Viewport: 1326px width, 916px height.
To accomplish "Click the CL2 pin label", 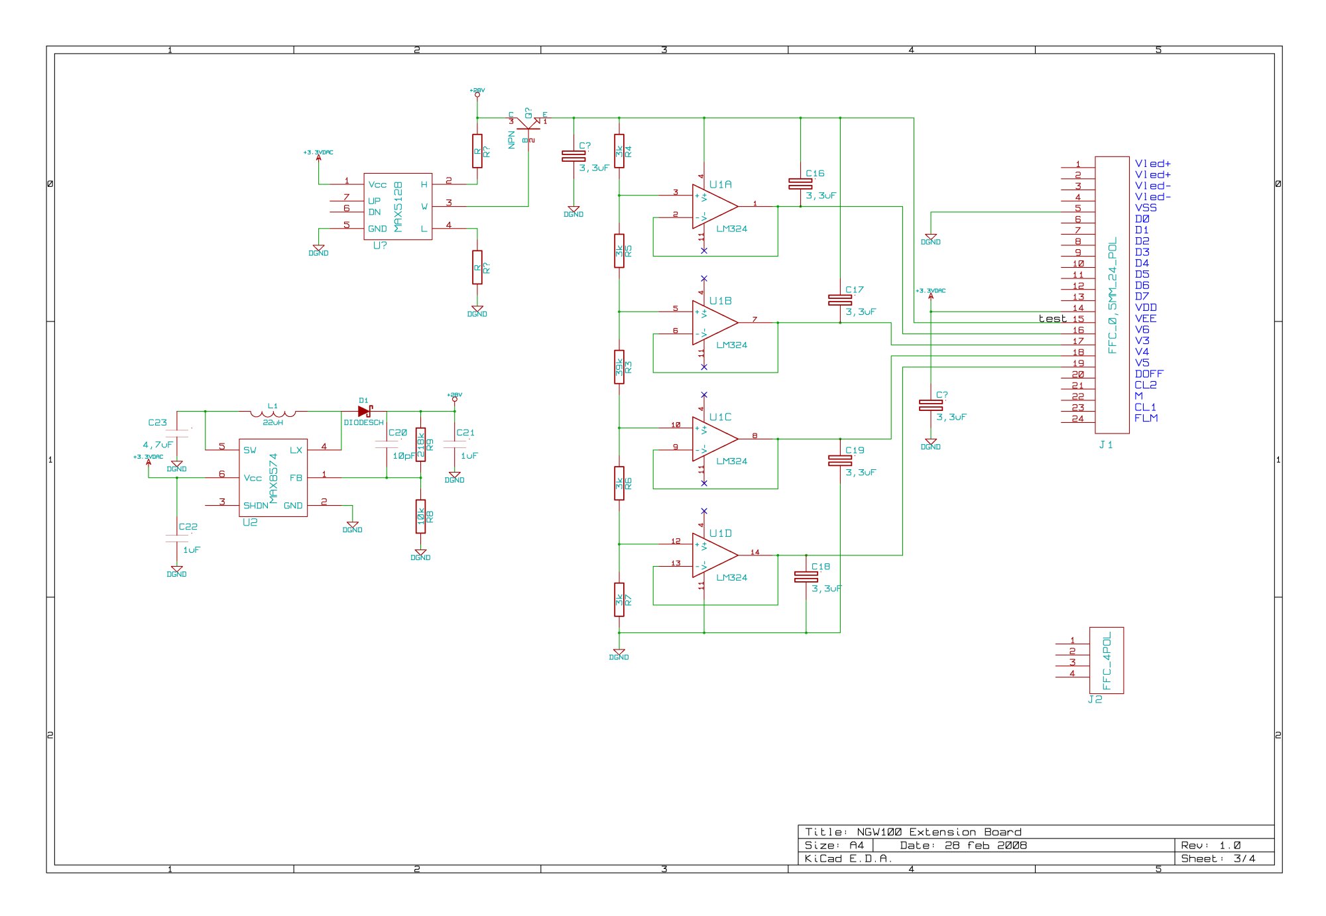I will pos(1145,385).
